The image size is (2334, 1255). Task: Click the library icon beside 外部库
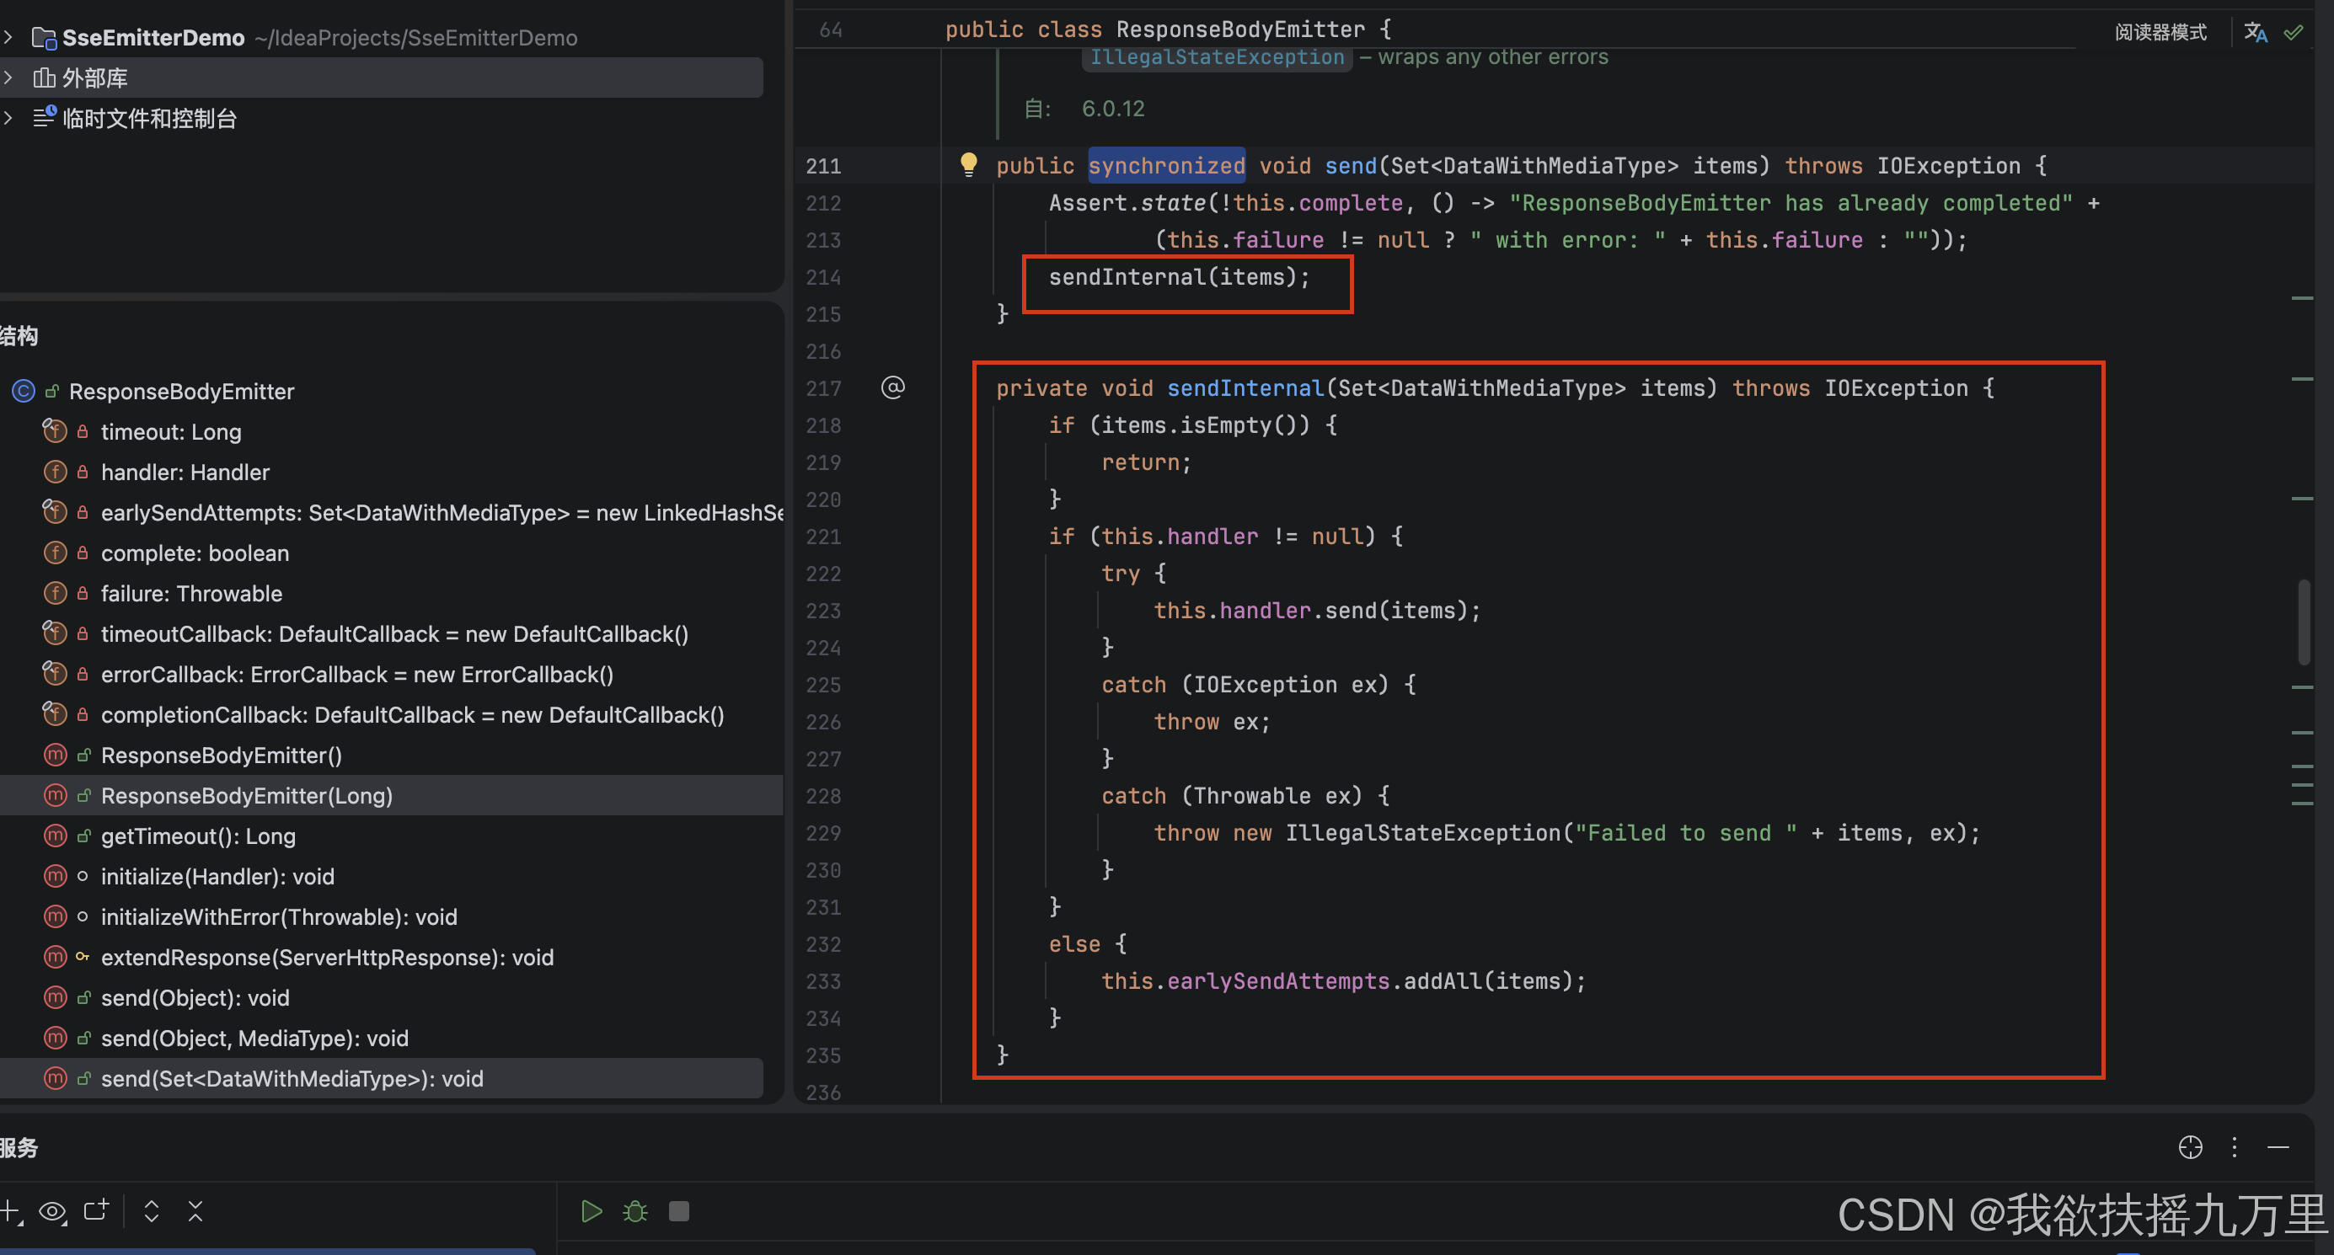45,77
